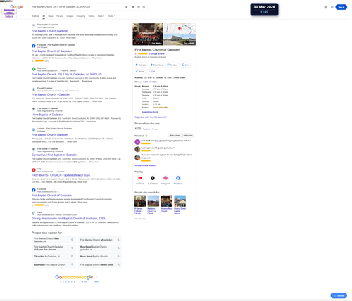Click the Call button in knowledge panel
The height and width of the screenshot is (301, 352).
click(x=151, y=71)
